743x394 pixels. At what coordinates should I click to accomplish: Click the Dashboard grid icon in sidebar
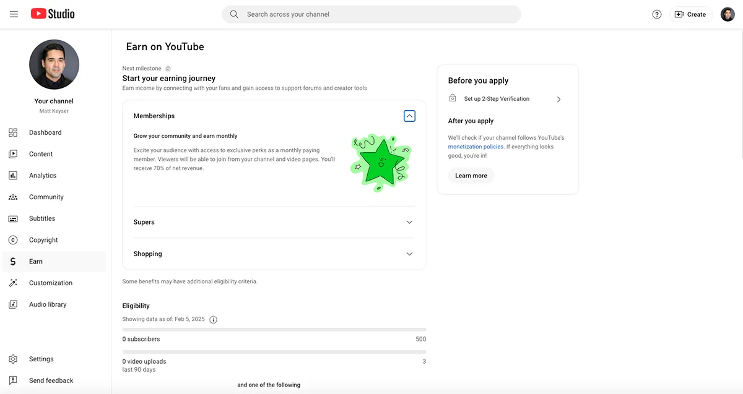point(13,132)
